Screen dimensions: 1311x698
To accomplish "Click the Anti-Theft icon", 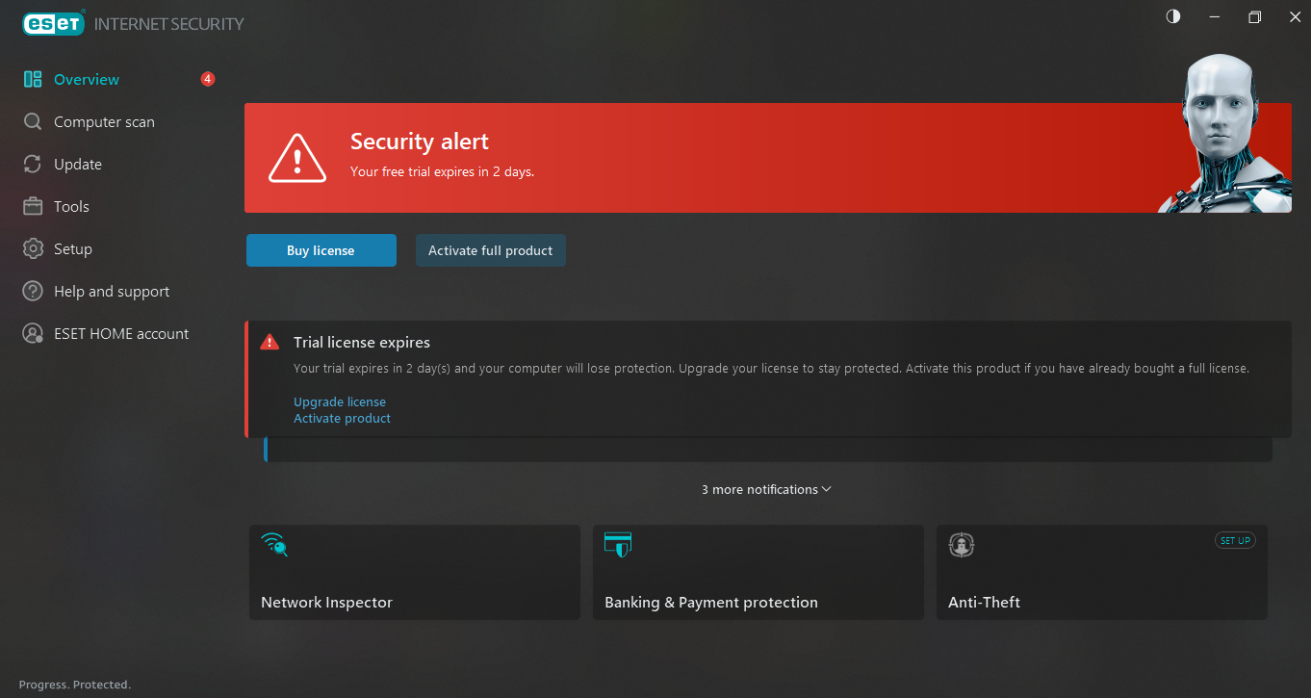I will pos(962,545).
